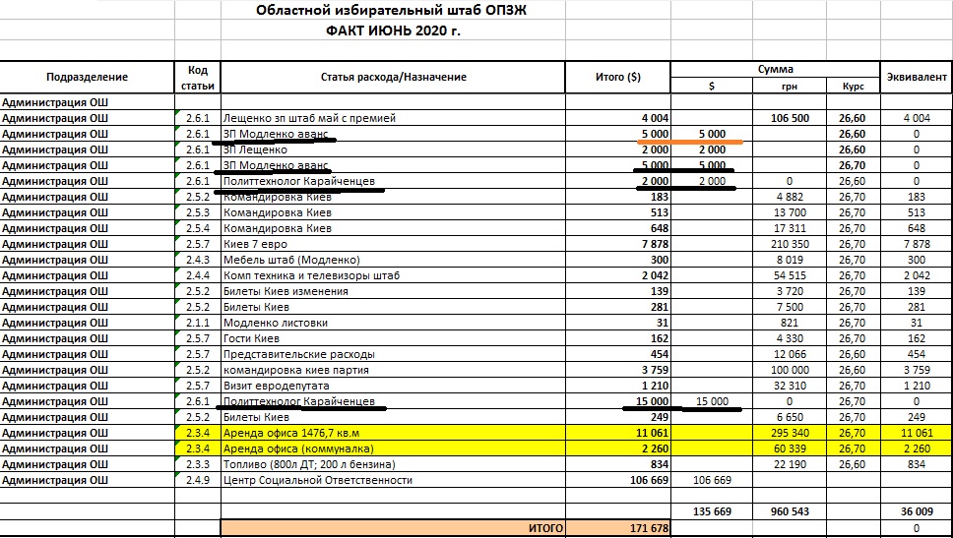
Task: Click the 'Центр Социальной Ответственности' cell
Action: point(393,480)
